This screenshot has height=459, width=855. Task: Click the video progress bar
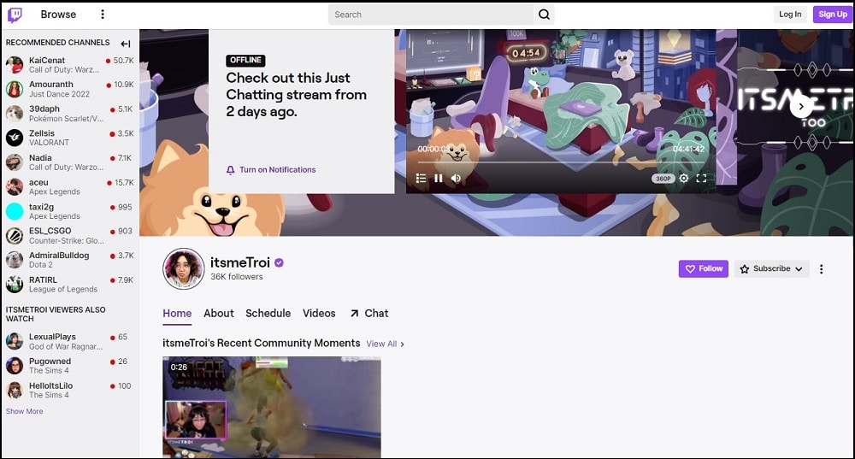click(561, 162)
